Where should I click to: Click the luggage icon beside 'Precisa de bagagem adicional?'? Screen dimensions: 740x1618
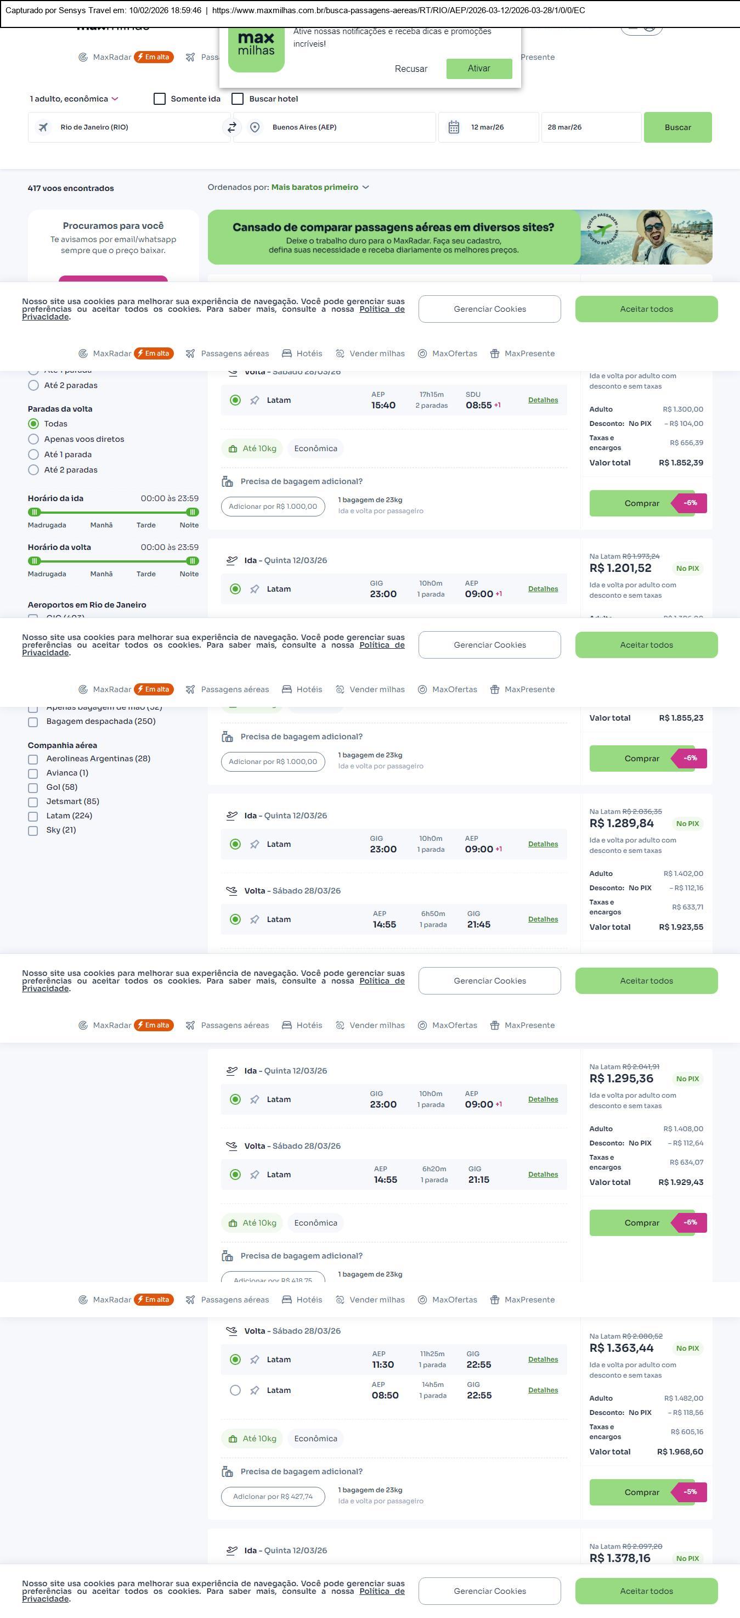click(227, 482)
